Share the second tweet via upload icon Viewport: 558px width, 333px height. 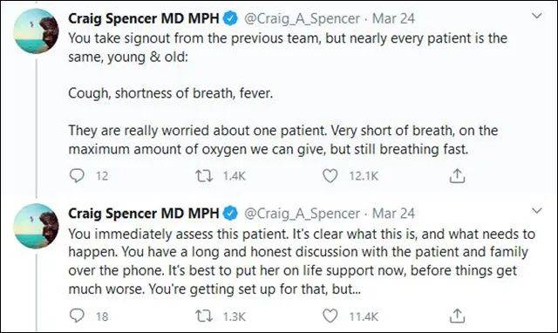tap(457, 316)
